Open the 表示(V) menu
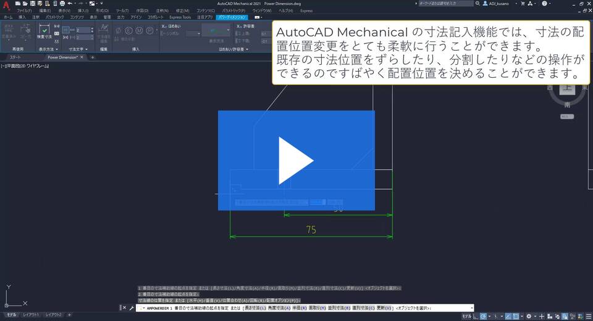The image size is (593, 321). pos(64,10)
